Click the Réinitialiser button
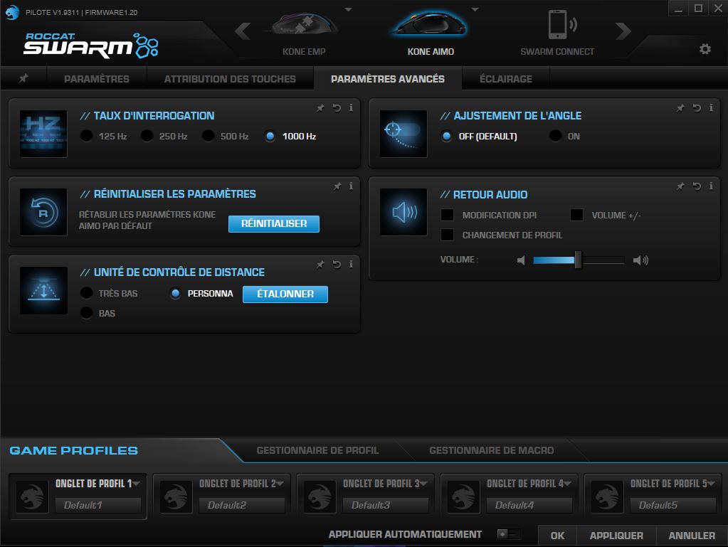Screen dimensions: 728x547 (x=274, y=223)
